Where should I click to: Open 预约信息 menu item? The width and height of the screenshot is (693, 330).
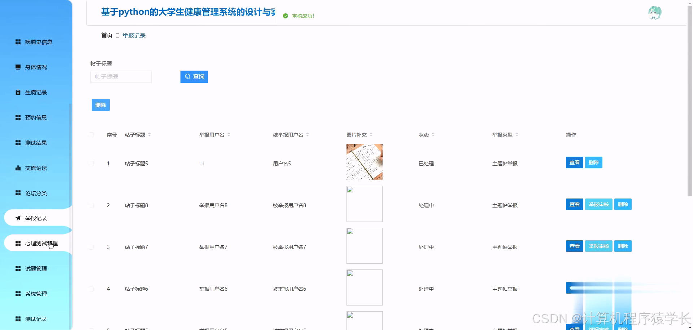[x=36, y=117]
